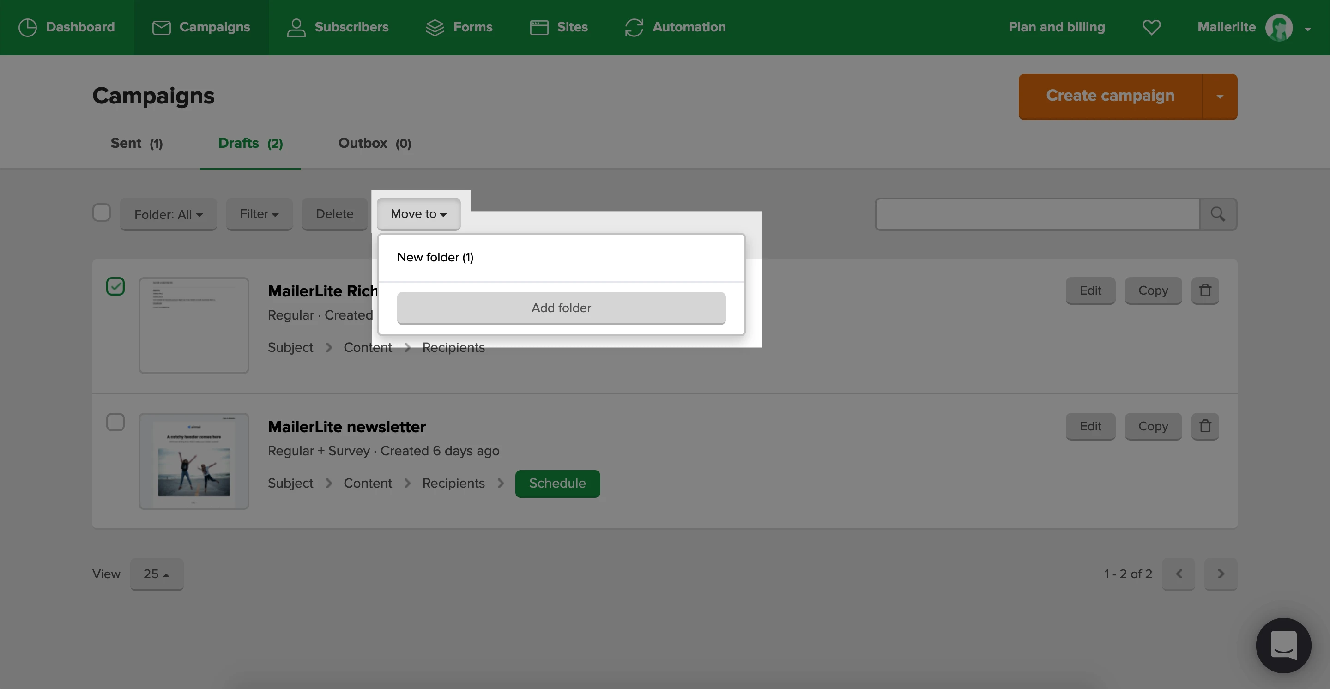Viewport: 1330px width, 689px height.
Task: Open the MailerLite newsletter thumbnail
Action: coord(194,461)
